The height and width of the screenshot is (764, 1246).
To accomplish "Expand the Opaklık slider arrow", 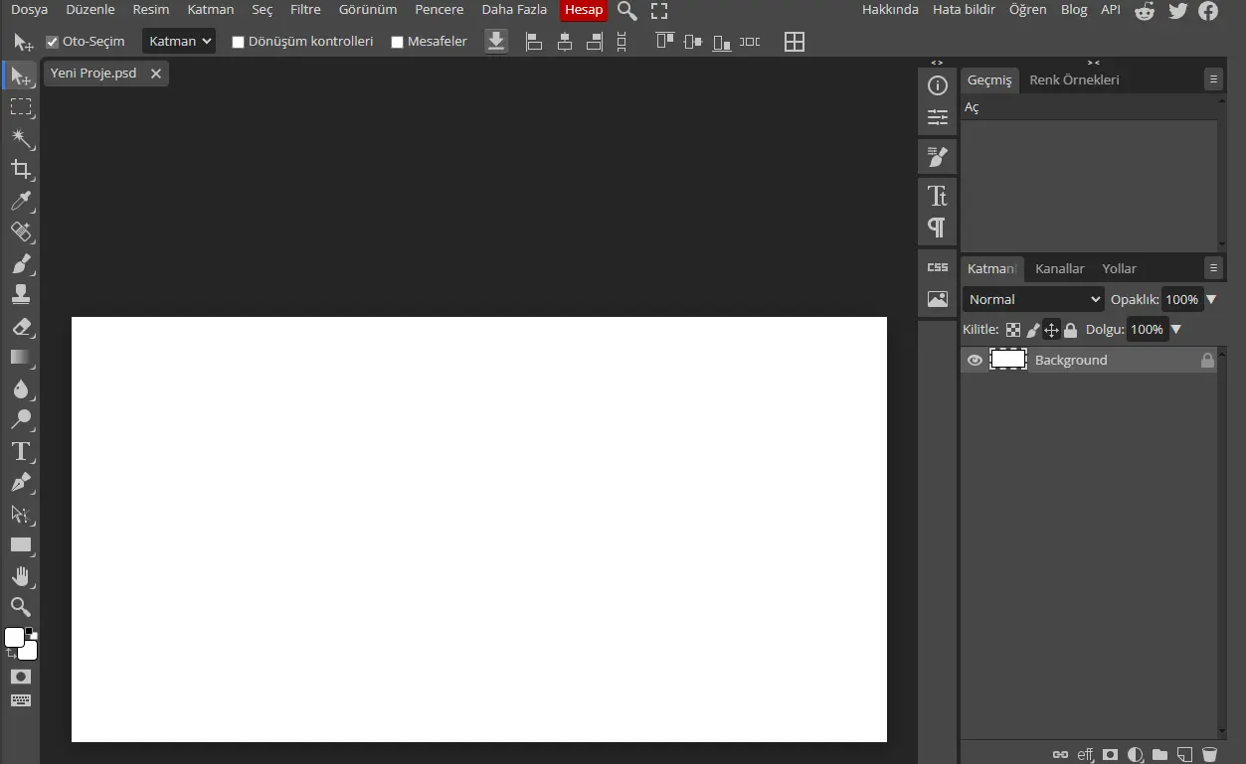I will (1211, 299).
